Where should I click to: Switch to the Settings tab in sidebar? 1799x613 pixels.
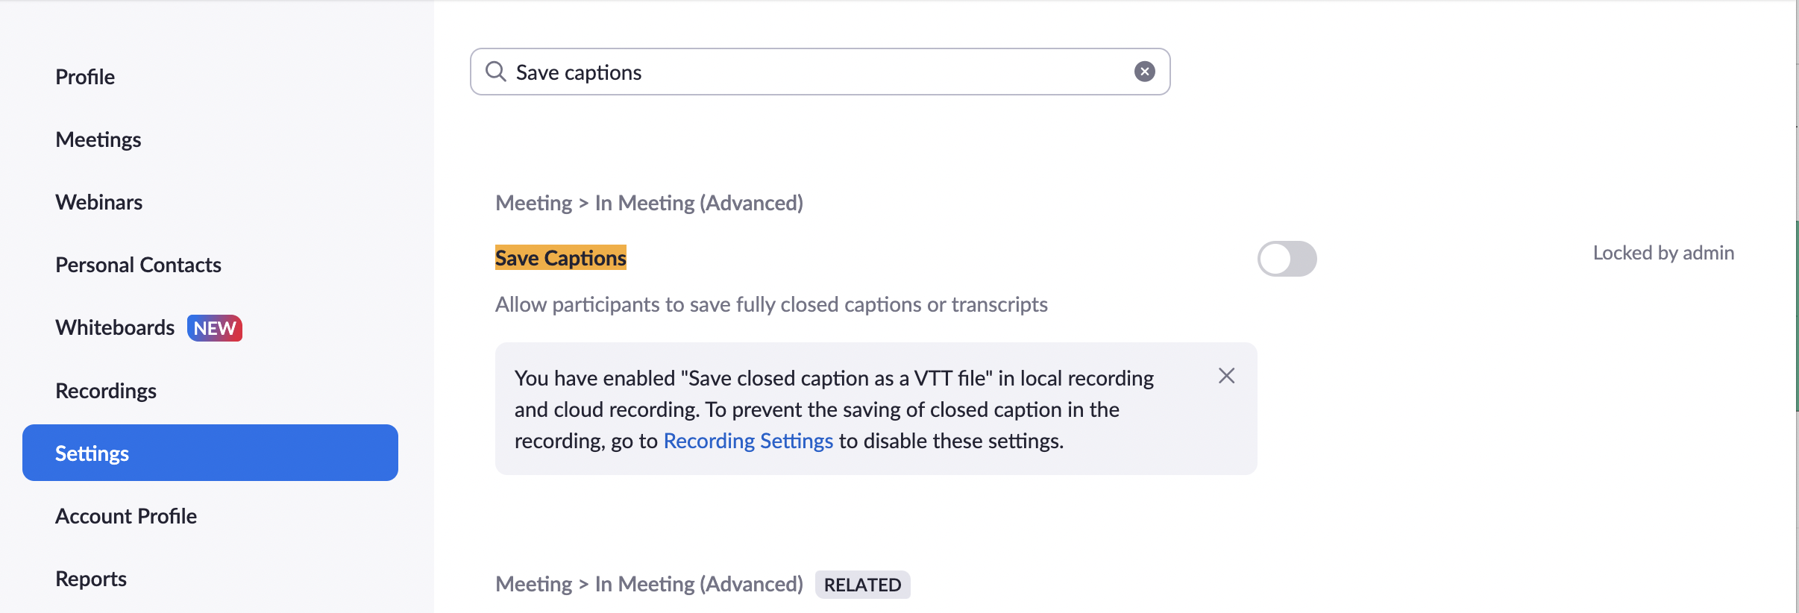click(92, 453)
